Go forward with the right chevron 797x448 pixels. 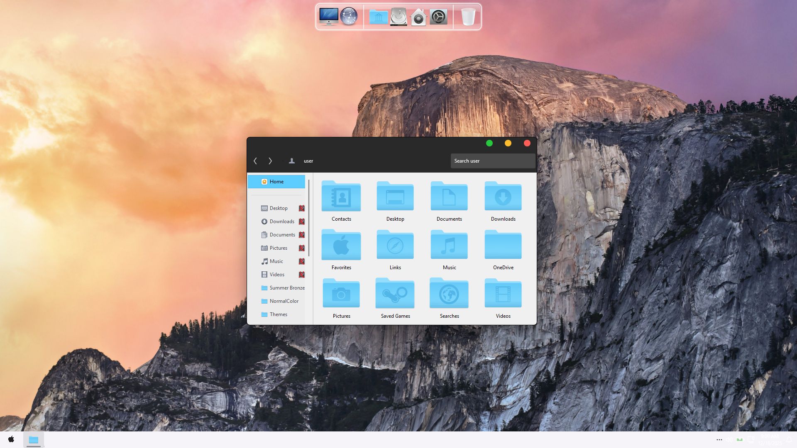pos(270,161)
